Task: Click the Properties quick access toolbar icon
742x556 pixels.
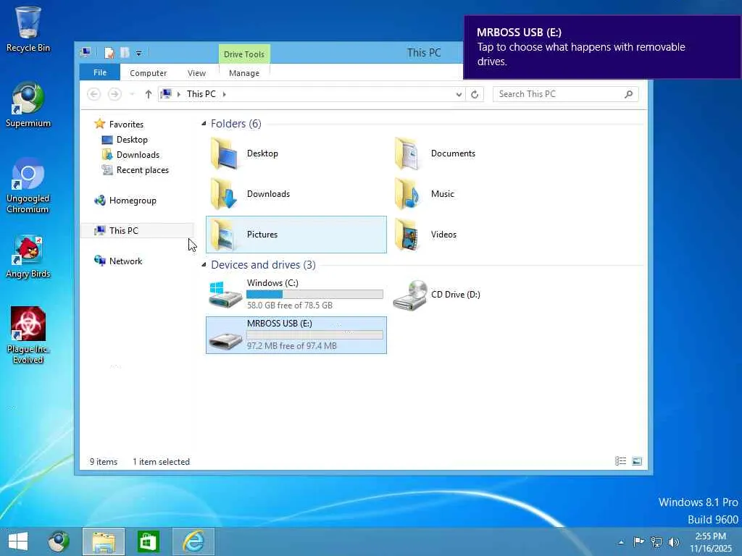Action: (x=109, y=52)
